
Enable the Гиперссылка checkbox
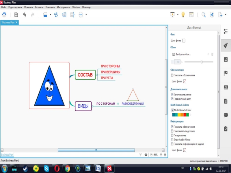coord(172,135)
